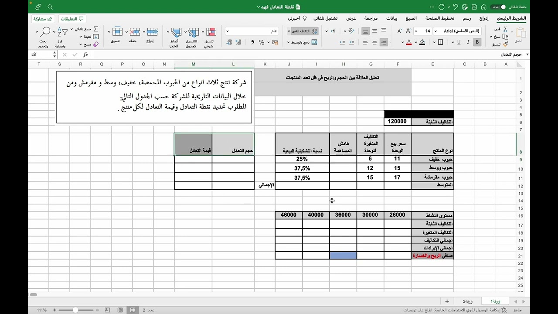
Task: Click the text orientation icon
Action: [352, 31]
